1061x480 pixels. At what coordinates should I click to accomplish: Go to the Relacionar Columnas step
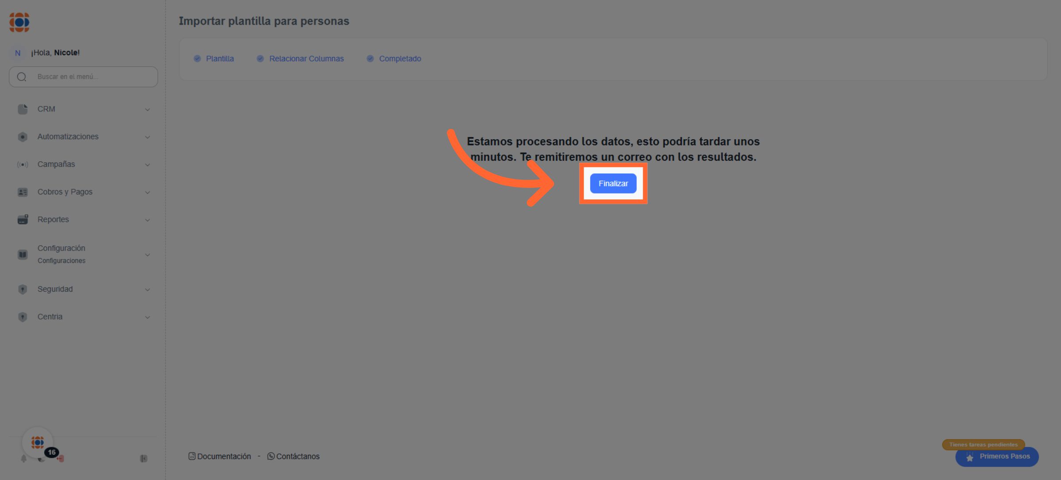[x=306, y=59]
